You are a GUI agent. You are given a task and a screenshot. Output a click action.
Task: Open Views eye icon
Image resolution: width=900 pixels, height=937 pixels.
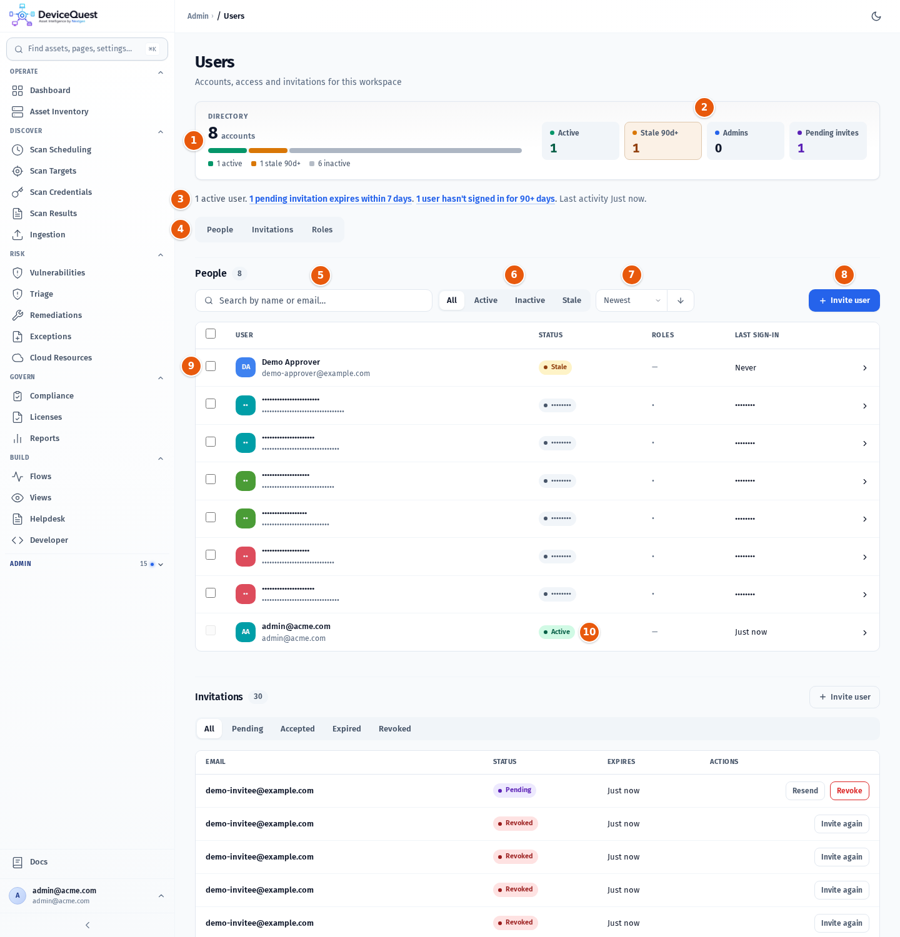click(x=17, y=498)
